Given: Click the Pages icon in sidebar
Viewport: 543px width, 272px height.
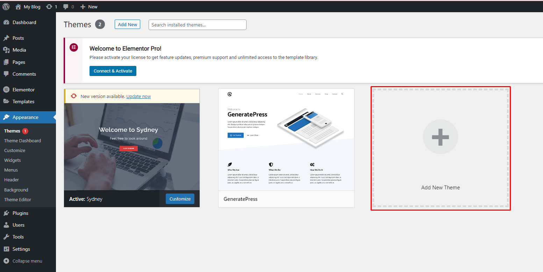Looking at the screenshot, I should pyautogui.click(x=6, y=62).
